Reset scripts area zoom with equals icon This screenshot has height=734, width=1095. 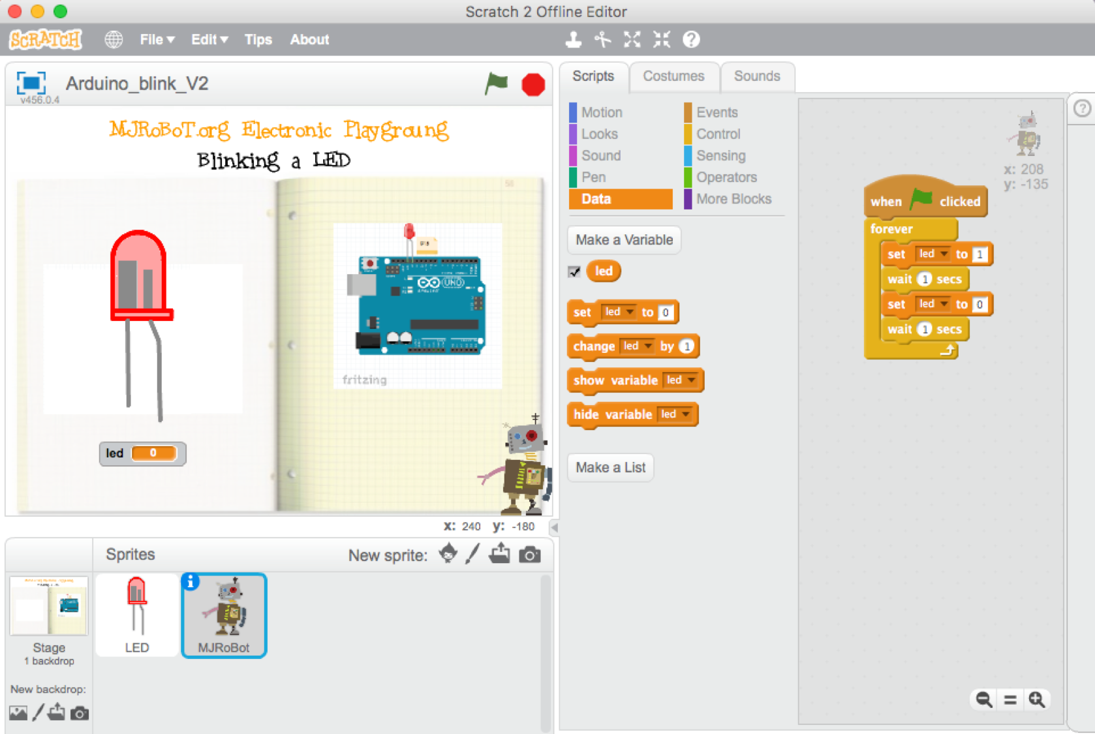pos(1010,700)
